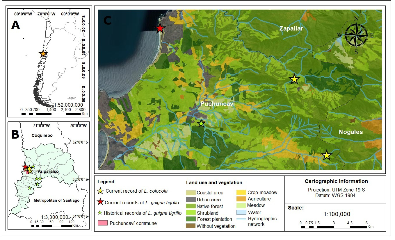Image resolution: width=395 pixels, height=240 pixels.
Task: Click the small green star legend symbol
Action: (x=100, y=213)
